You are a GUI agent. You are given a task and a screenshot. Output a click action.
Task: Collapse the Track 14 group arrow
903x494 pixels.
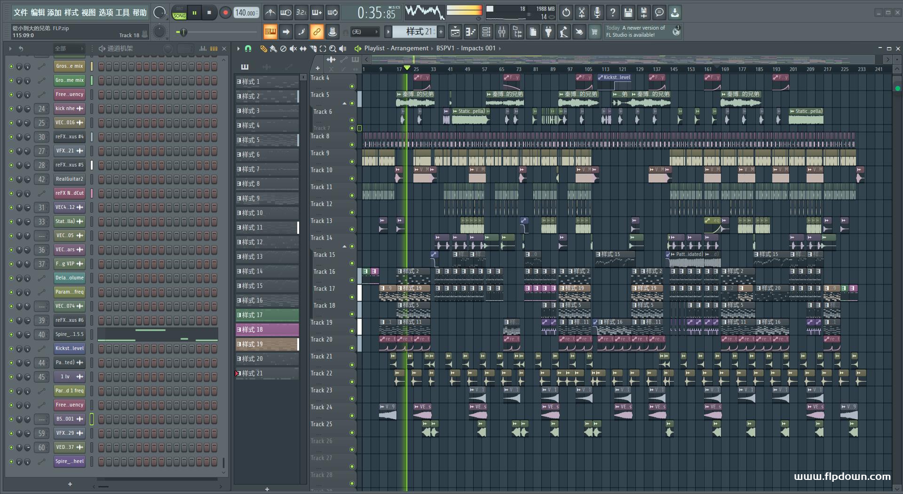pos(344,247)
